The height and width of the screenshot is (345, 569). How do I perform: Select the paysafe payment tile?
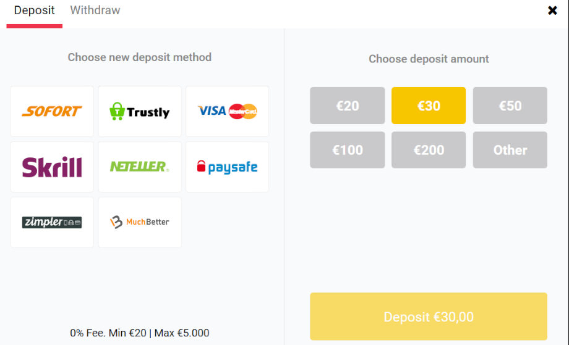tap(227, 167)
